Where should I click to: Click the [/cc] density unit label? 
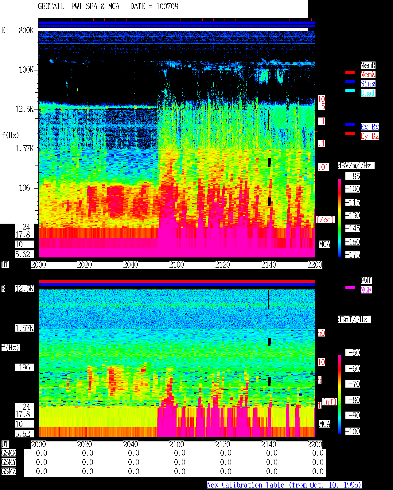(325, 220)
